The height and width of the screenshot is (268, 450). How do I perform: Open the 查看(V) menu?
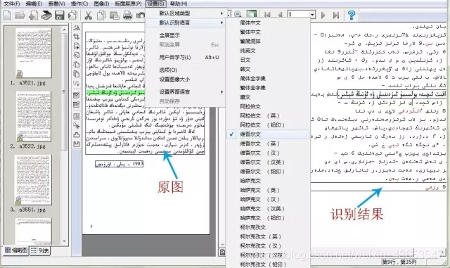coord(56,4)
